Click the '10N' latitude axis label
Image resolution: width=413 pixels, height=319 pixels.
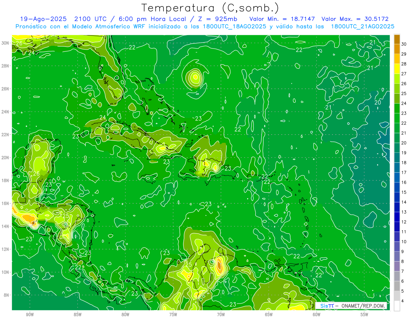pyautogui.click(x=6, y=272)
